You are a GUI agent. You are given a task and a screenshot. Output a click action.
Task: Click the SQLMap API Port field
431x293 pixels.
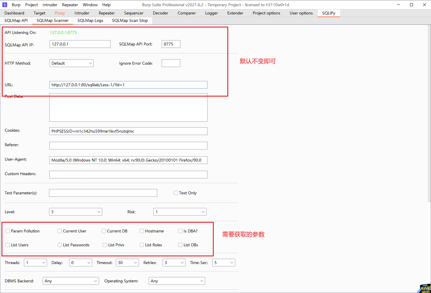click(171, 44)
